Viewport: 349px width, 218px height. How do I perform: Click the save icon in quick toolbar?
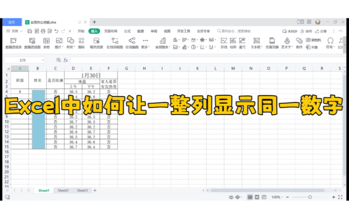[x=30, y=31]
